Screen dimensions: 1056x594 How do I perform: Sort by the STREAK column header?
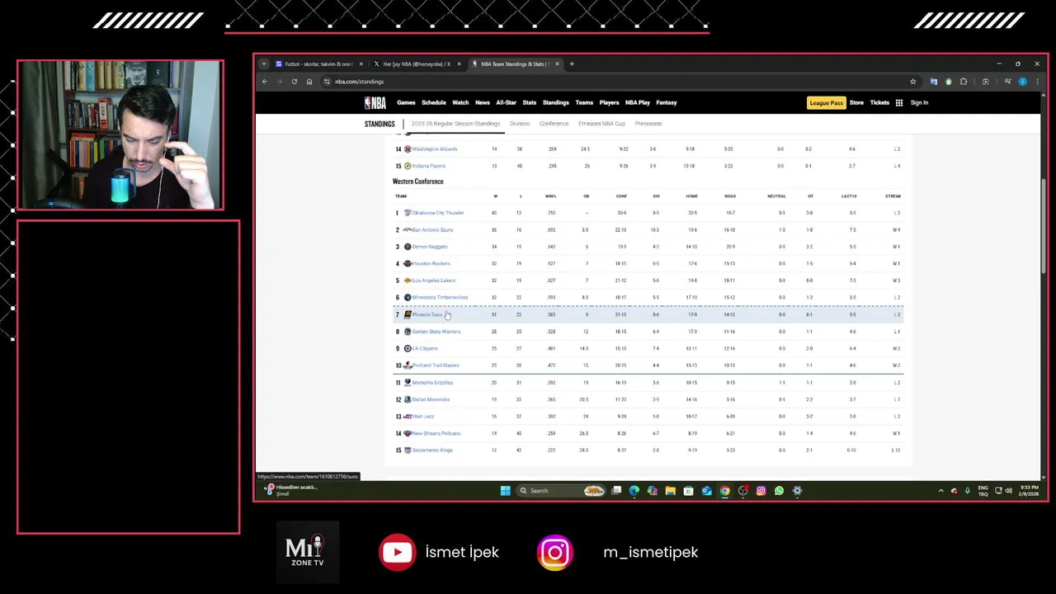(x=893, y=196)
